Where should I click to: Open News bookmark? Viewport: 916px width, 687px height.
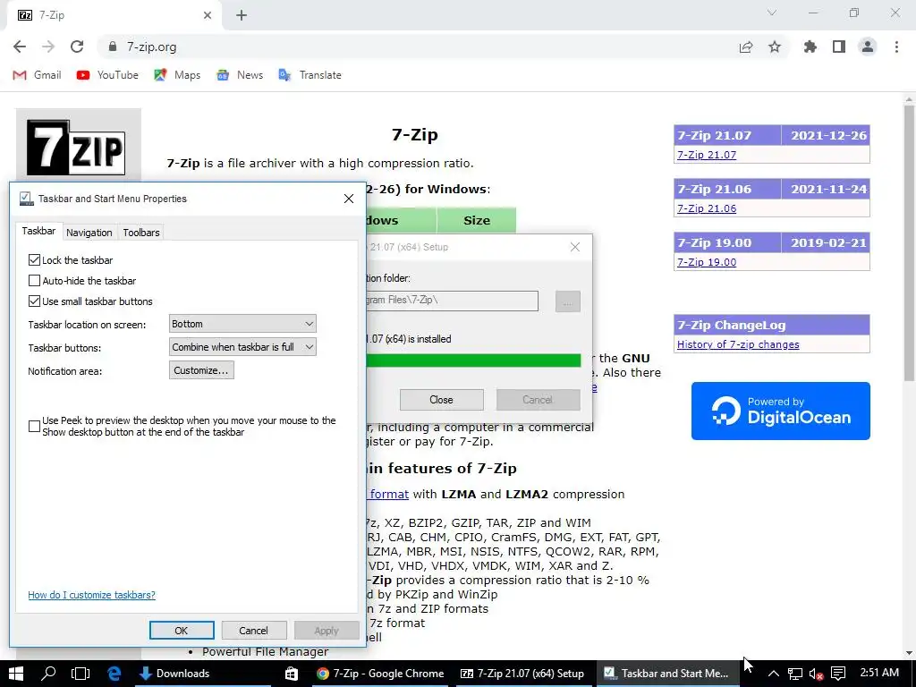[240, 75]
